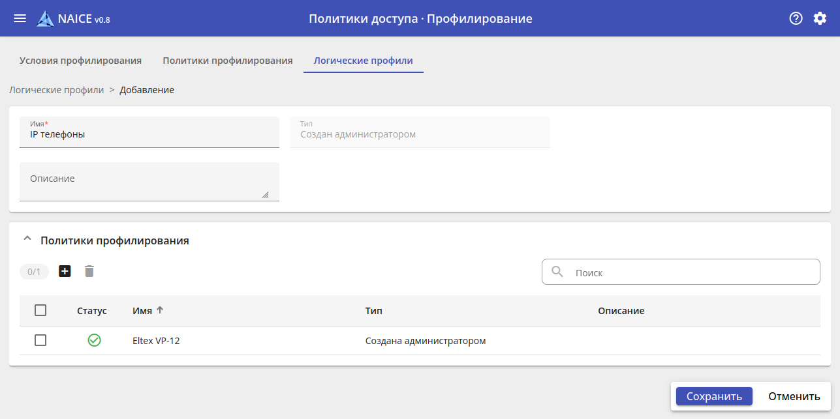Screen dimensions: 840x419
Task: Focus the Поиск search field
Action: pyautogui.click(x=692, y=272)
